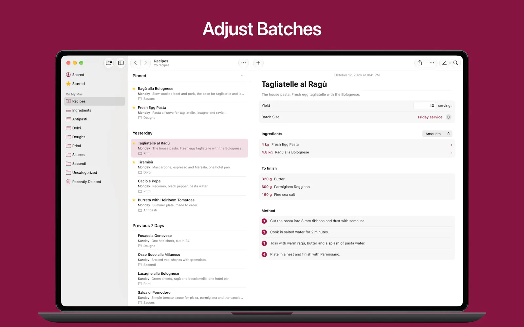This screenshot has height=327, width=524.
Task: Select Salsa di Pomodoro recipe
Action: (x=189, y=298)
